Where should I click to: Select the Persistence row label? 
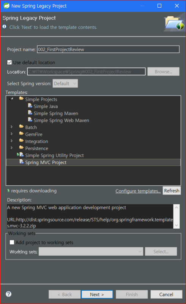[36, 148]
